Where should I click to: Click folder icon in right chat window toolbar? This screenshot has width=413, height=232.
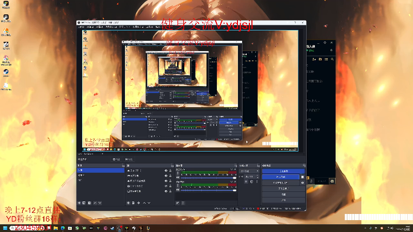[x=320, y=59]
